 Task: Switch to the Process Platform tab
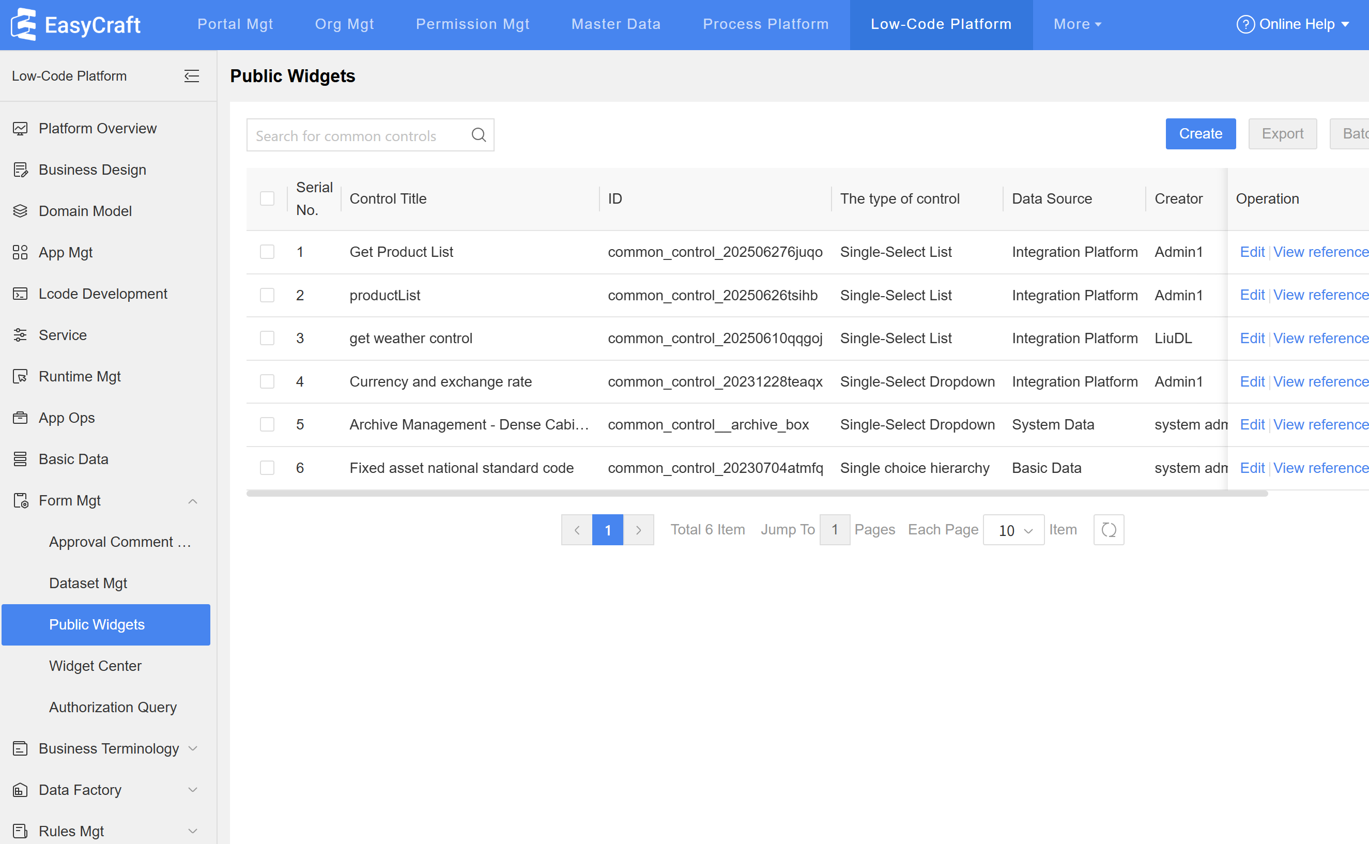(x=765, y=24)
